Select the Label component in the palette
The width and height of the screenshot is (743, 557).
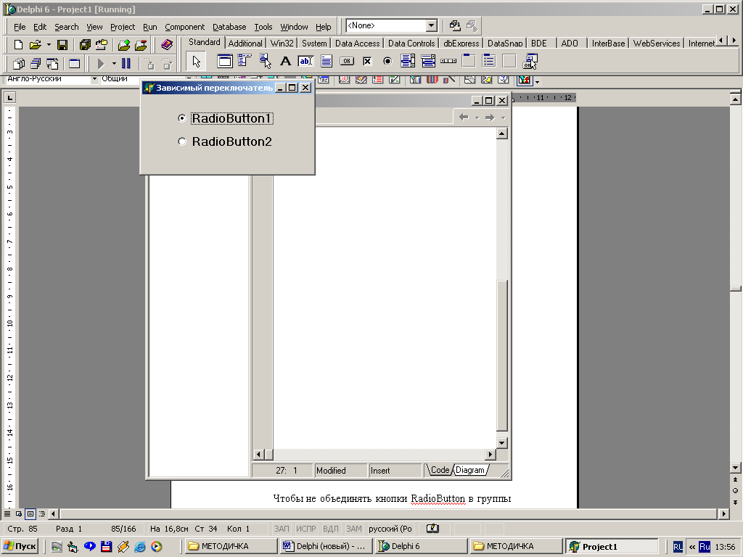coord(286,62)
